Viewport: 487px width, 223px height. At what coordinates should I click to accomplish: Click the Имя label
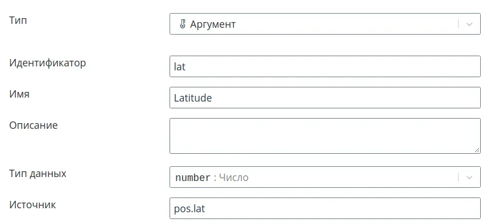click(19, 94)
